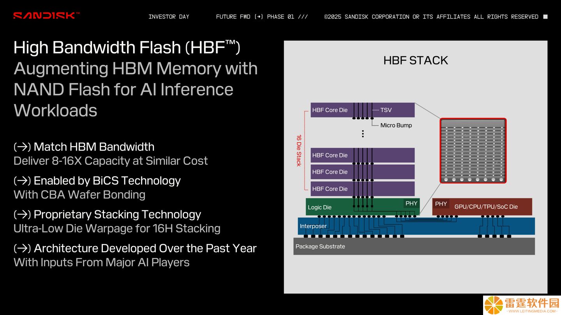Click the HBF Core Die beside the TSV label

point(362,110)
